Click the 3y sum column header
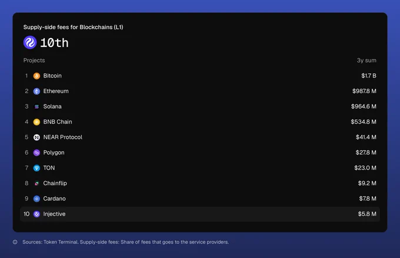Viewport: 400px width, 258px height. (x=366, y=60)
